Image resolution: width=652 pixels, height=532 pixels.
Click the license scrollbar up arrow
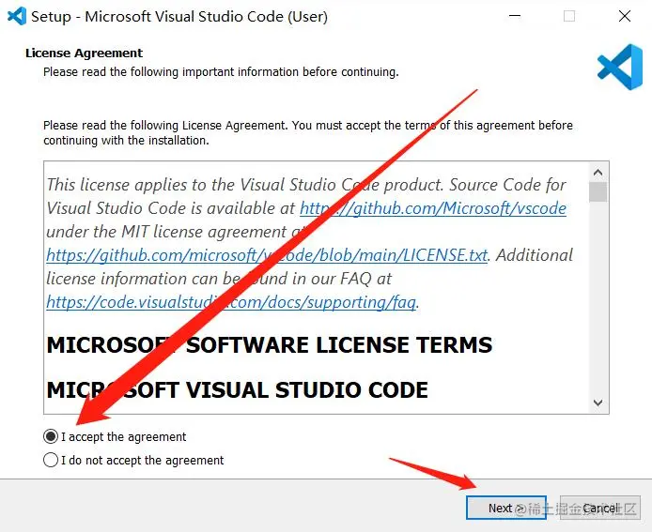(598, 173)
